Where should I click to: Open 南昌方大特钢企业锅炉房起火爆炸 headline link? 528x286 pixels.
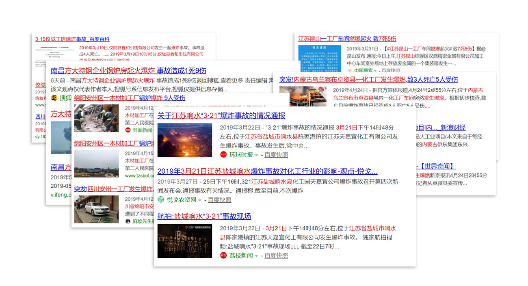128,70
